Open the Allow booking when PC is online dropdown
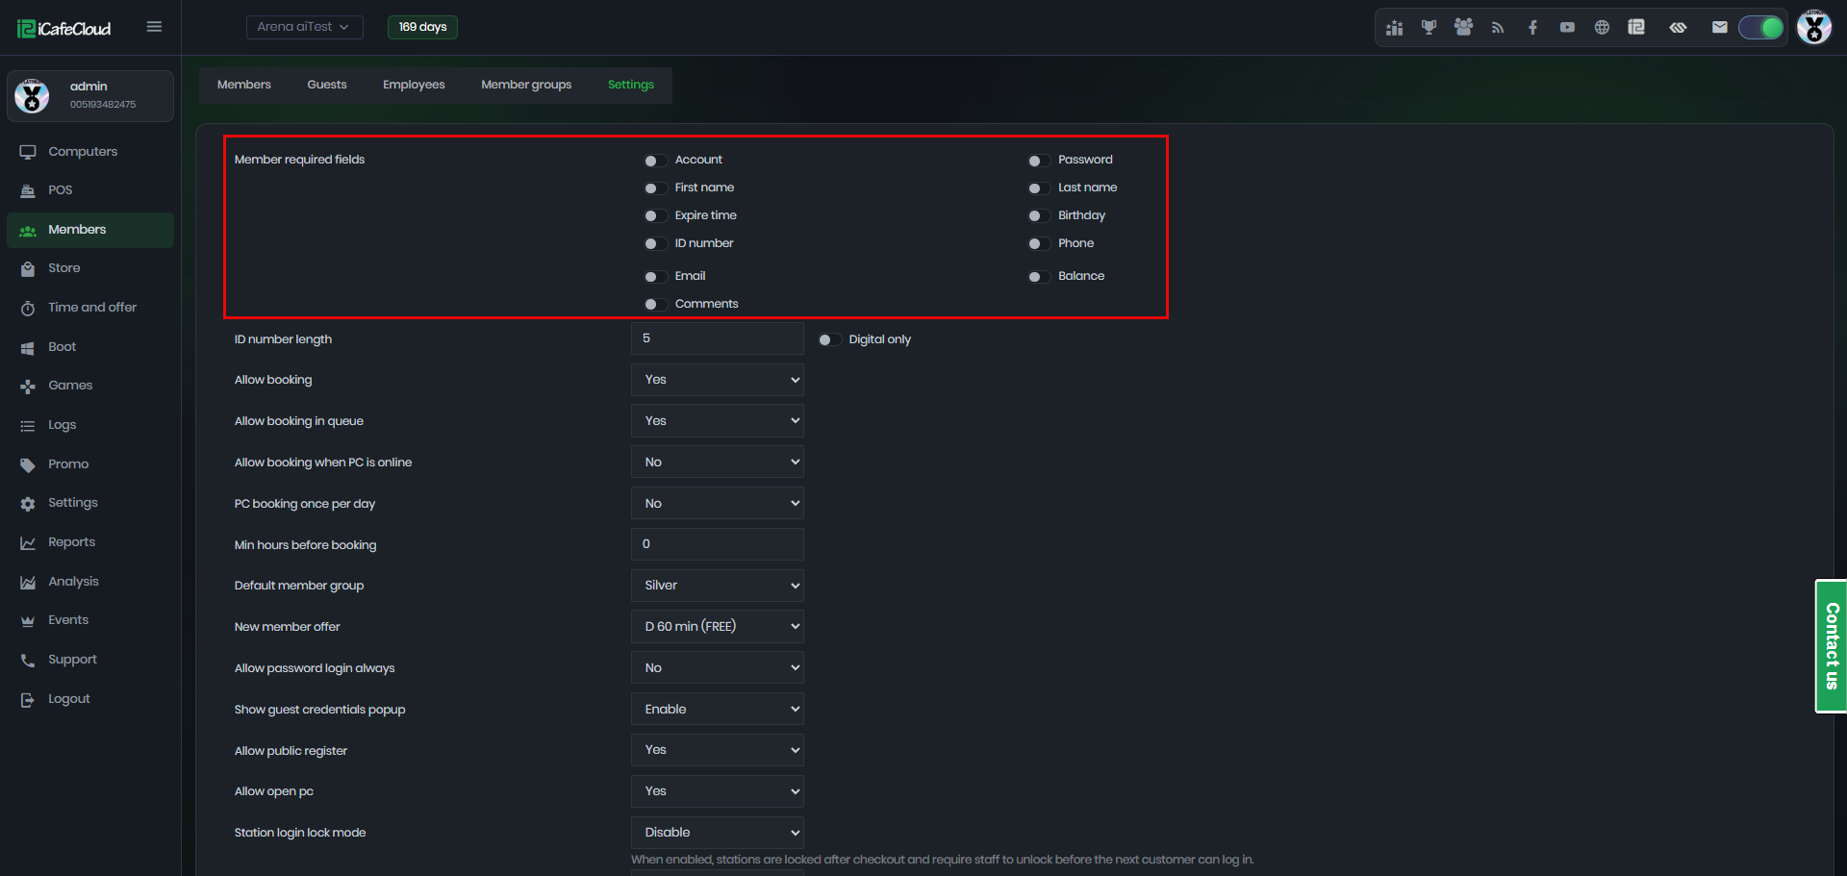The width and height of the screenshot is (1847, 876). point(718,463)
